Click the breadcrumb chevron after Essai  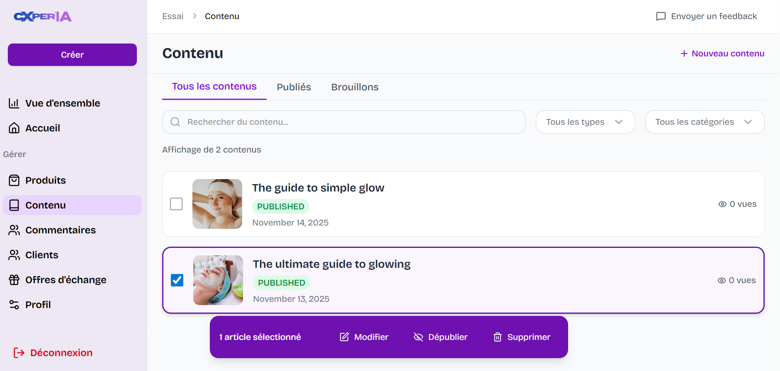click(194, 16)
